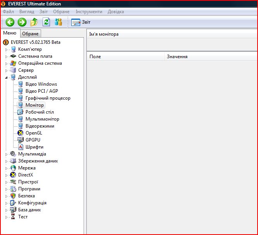Click the green Forward arrow icon
The image size is (258, 235).
pos(22,22)
